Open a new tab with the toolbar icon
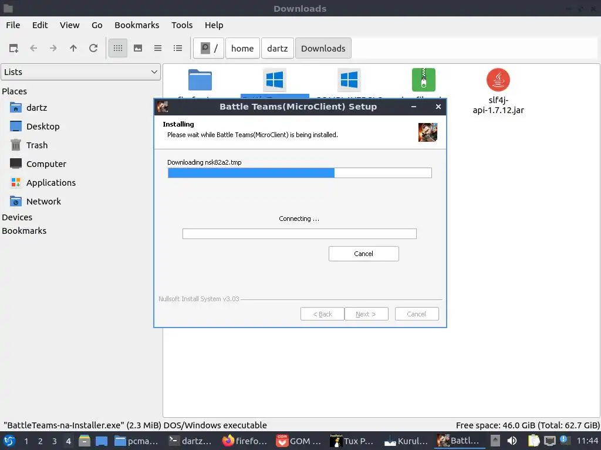Screen dimensions: 601x450 [x=13, y=48]
